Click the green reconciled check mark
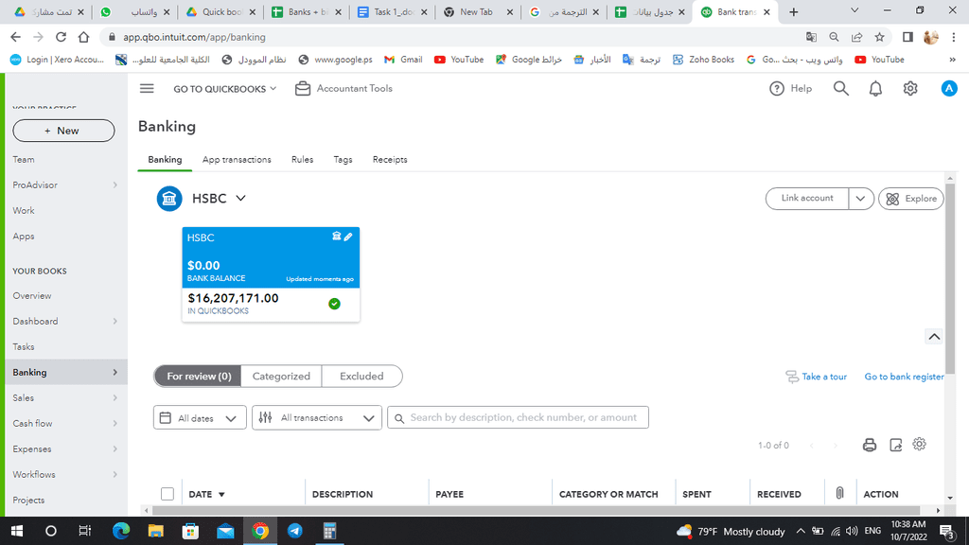Viewport: 969px width, 545px height. 334,304
